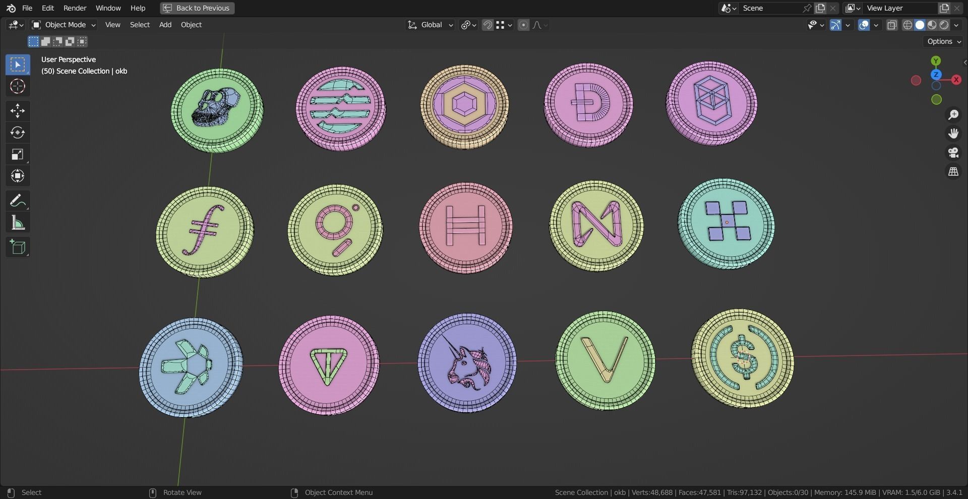Switch to solid shading
Image resolution: width=968 pixels, height=499 pixels.
point(920,25)
